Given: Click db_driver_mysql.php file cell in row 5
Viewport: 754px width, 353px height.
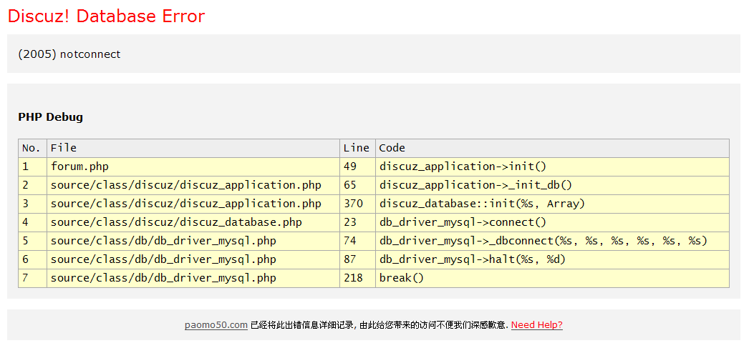Looking at the screenshot, I should click(x=193, y=241).
